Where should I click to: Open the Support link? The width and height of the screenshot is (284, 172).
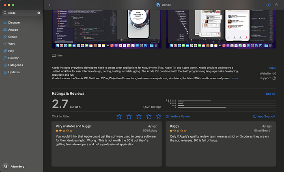click(265, 78)
